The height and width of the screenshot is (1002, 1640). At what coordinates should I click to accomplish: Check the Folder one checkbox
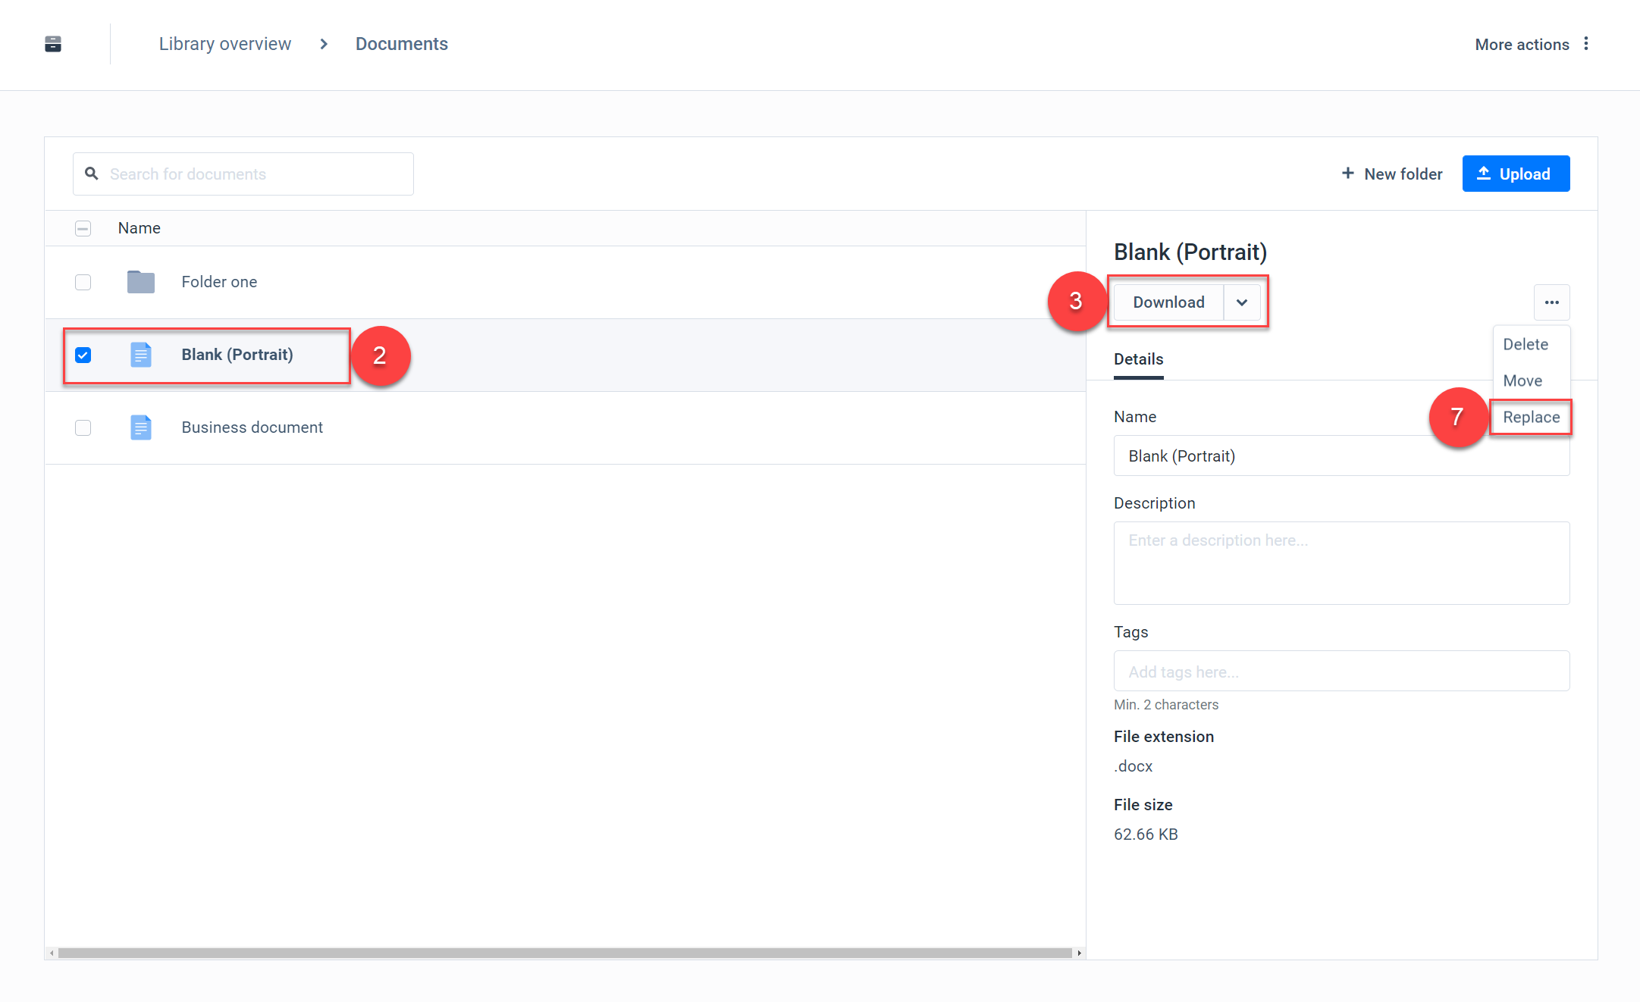[83, 281]
